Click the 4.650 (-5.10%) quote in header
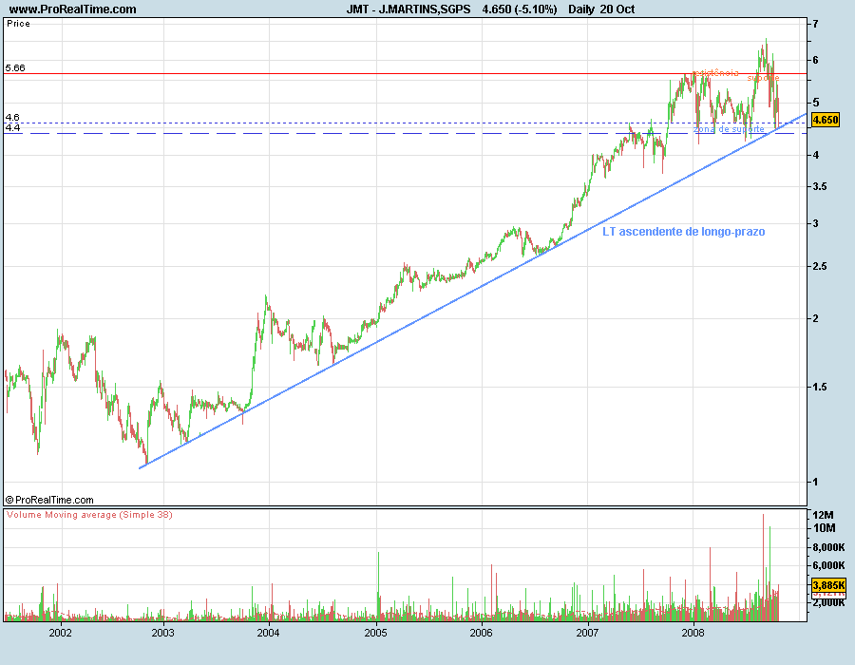This screenshot has height=665, width=855. point(520,9)
